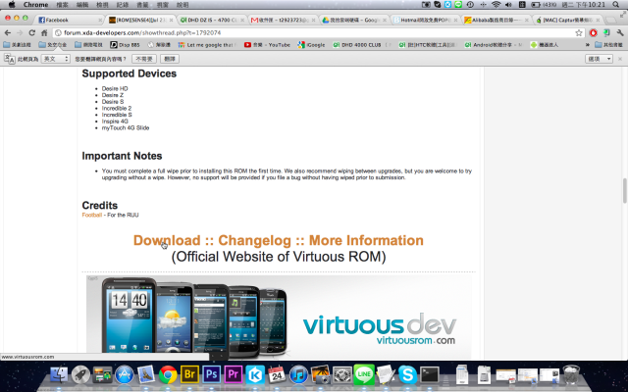This screenshot has width=628, height=392.
Task: Open Wi-Fi status menu
Action: click(x=496, y=5)
